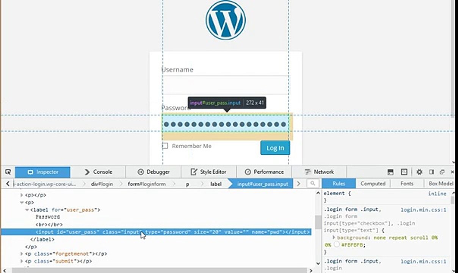Select the Rules sidebar tab
The height and width of the screenshot is (273, 458).
[x=339, y=184]
